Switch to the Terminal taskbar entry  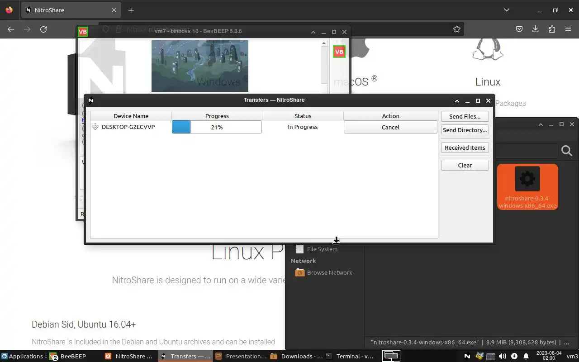[351, 356]
